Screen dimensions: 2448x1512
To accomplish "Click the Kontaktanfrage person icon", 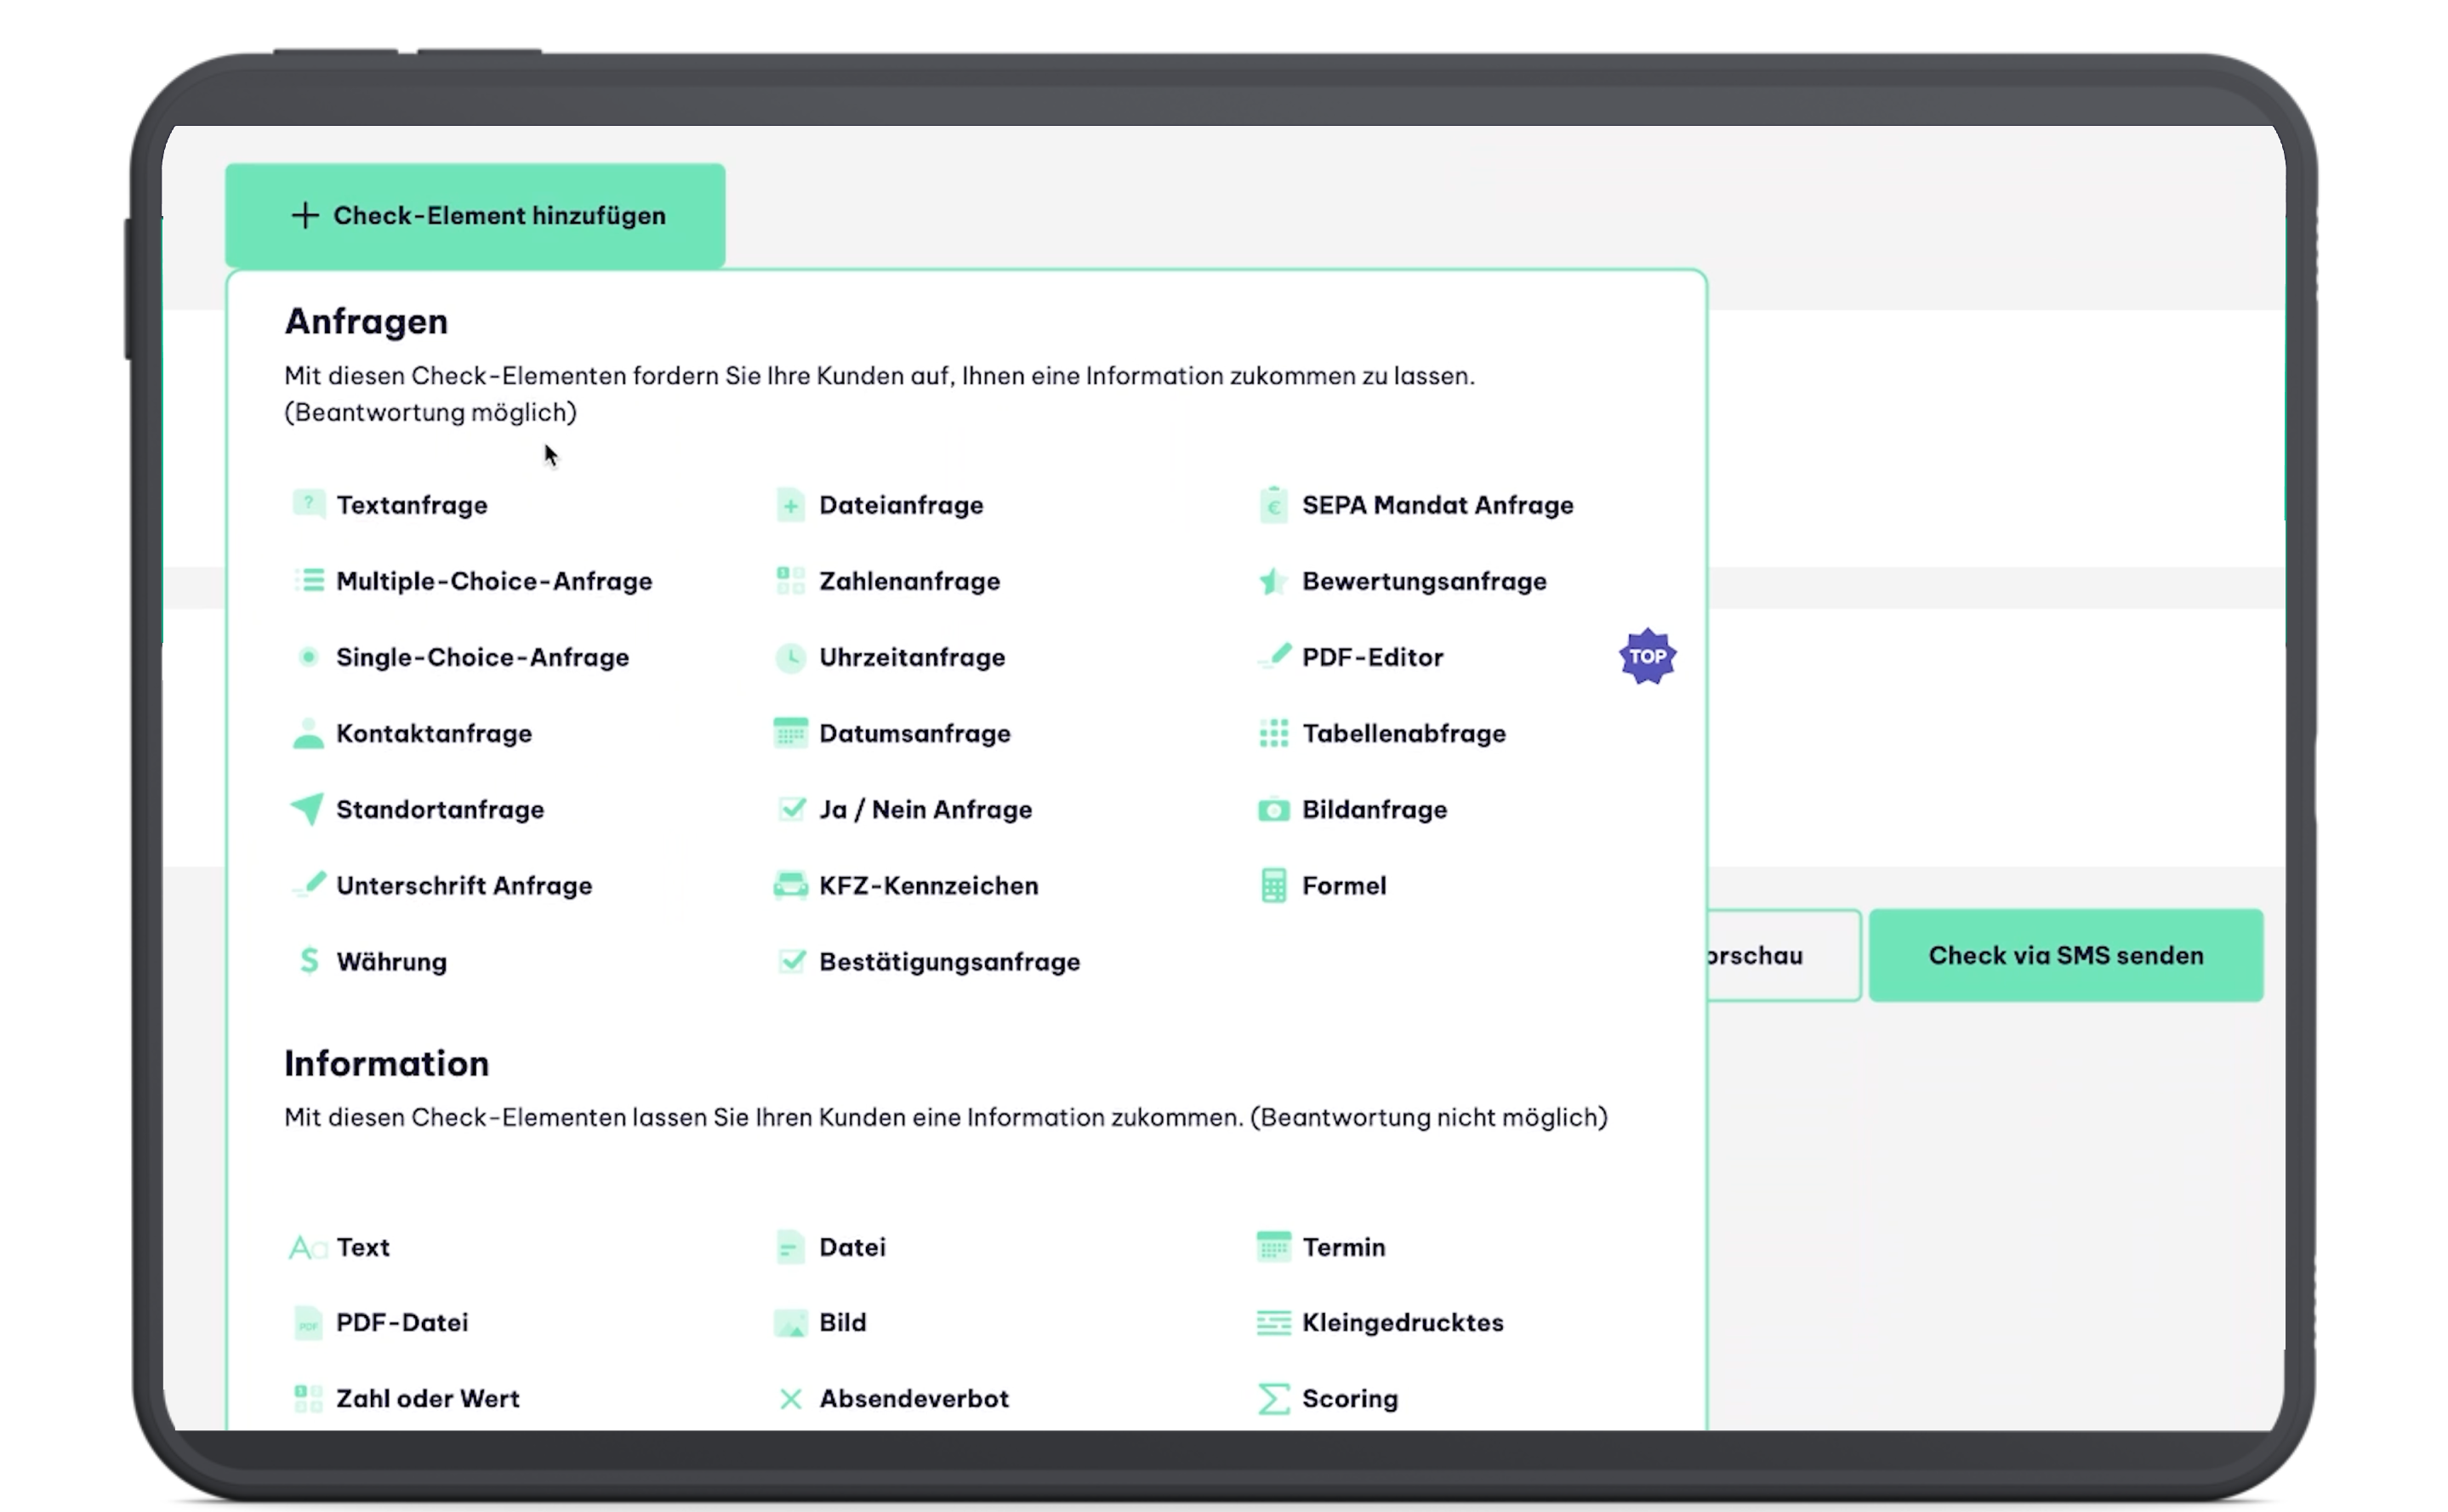I will tap(308, 732).
